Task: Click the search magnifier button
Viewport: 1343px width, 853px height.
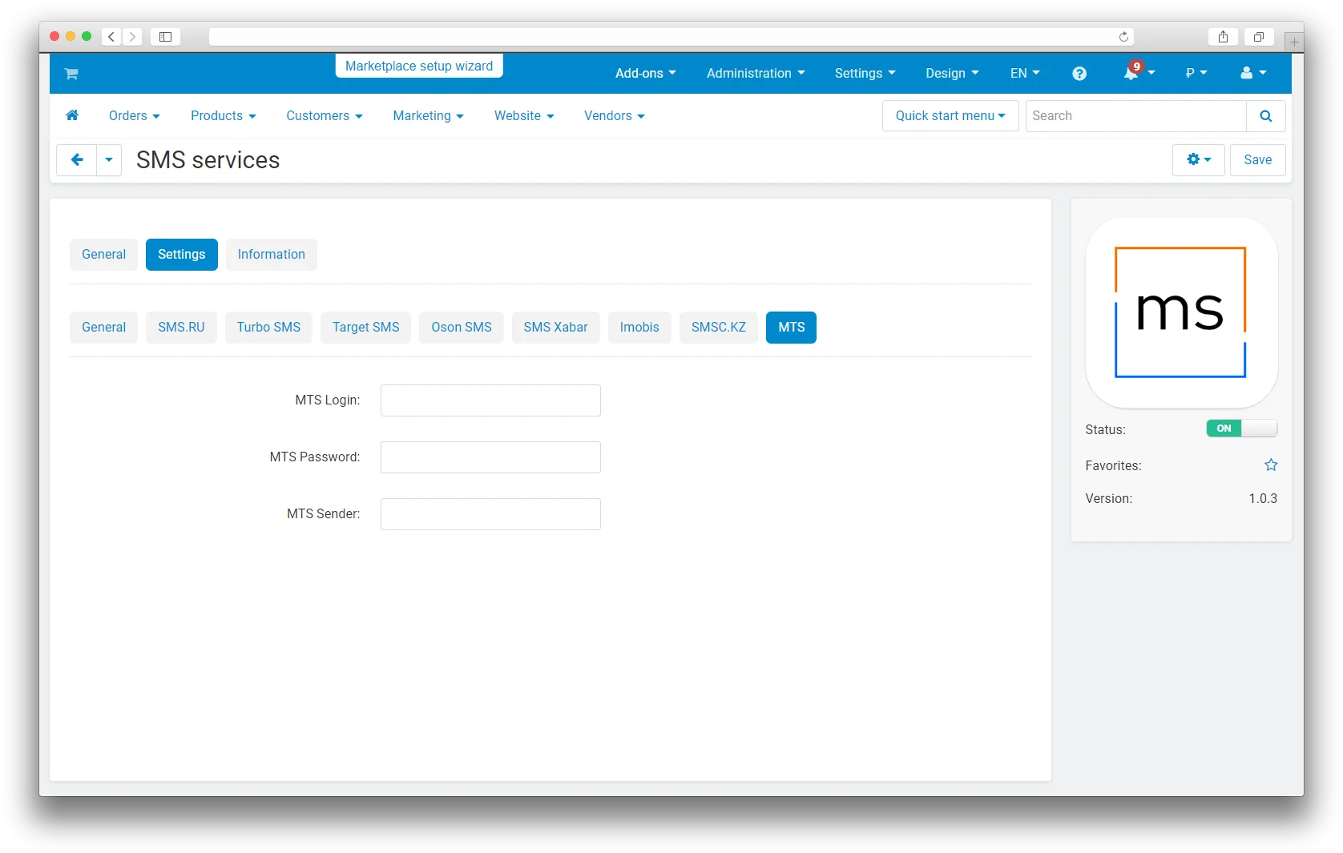Action: 1266,116
